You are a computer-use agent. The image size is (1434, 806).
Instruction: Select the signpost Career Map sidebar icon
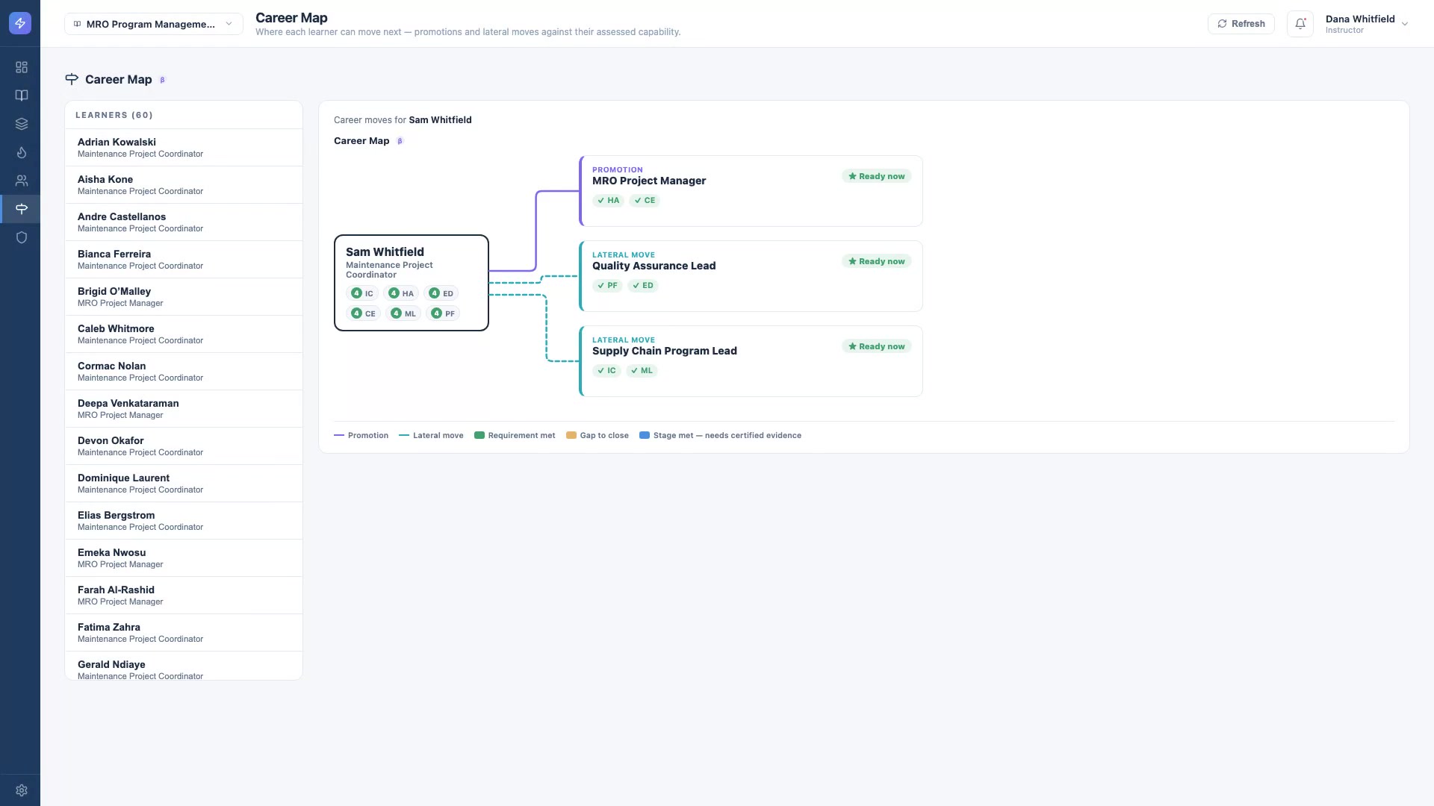(x=22, y=209)
